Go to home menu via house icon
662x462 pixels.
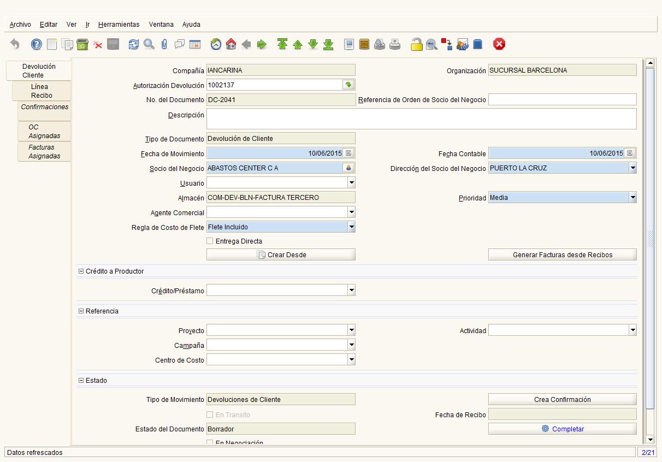coord(231,44)
